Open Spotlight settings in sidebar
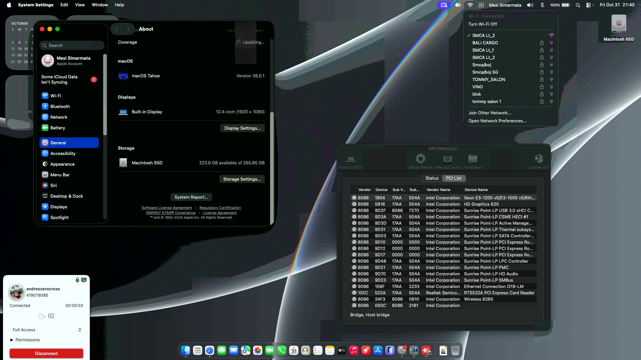Screen dimensions: 641x360 click(69, 217)
